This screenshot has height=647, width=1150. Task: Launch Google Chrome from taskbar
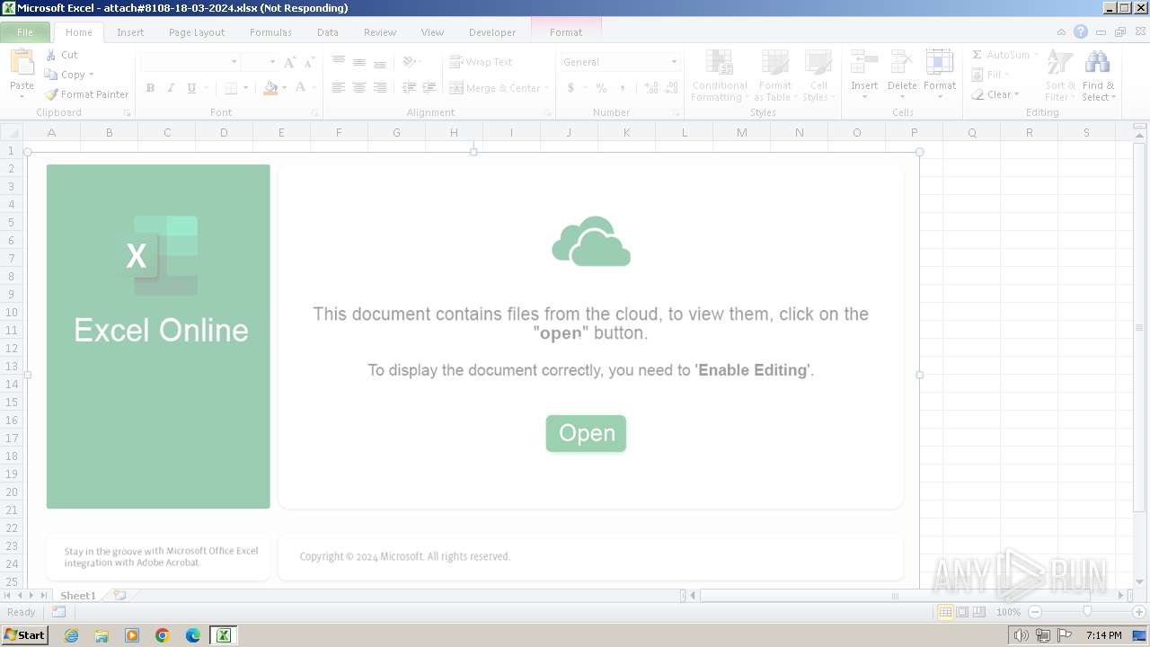coord(163,635)
